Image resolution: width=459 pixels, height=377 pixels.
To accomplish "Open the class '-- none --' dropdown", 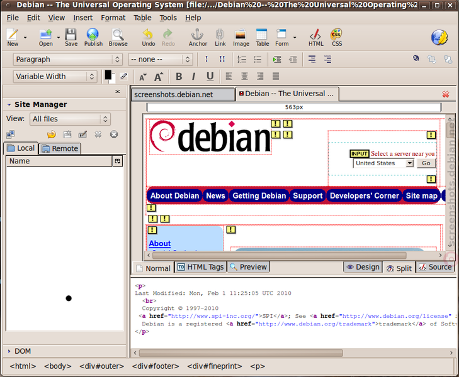I will pos(161,59).
